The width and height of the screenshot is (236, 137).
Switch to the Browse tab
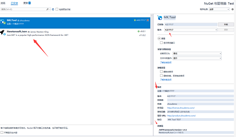click(3, 3)
